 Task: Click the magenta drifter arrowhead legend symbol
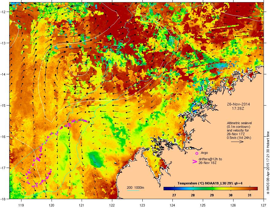(195, 162)
